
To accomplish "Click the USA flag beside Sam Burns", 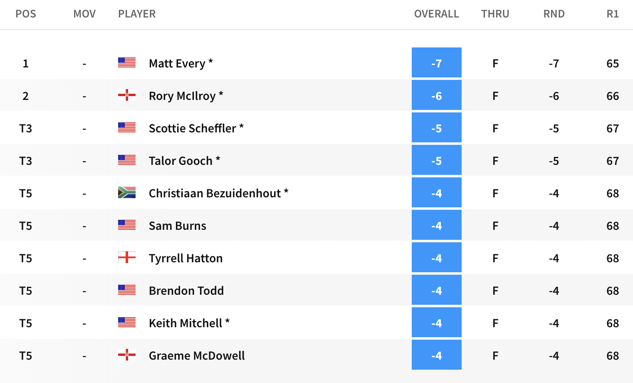I will point(127,225).
